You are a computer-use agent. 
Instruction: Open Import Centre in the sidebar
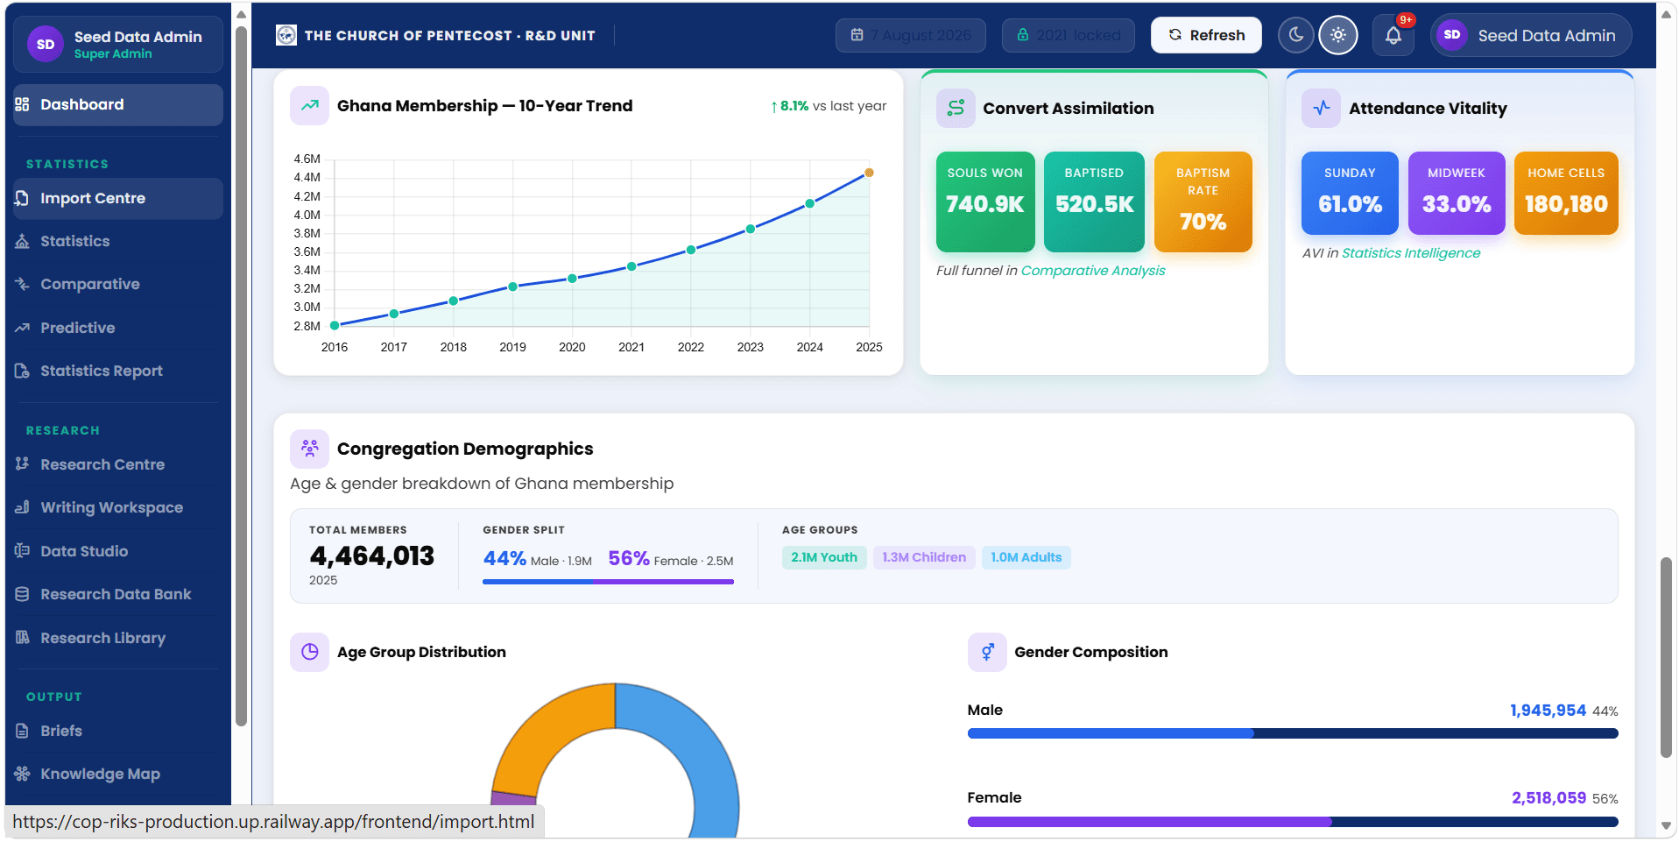(118, 199)
